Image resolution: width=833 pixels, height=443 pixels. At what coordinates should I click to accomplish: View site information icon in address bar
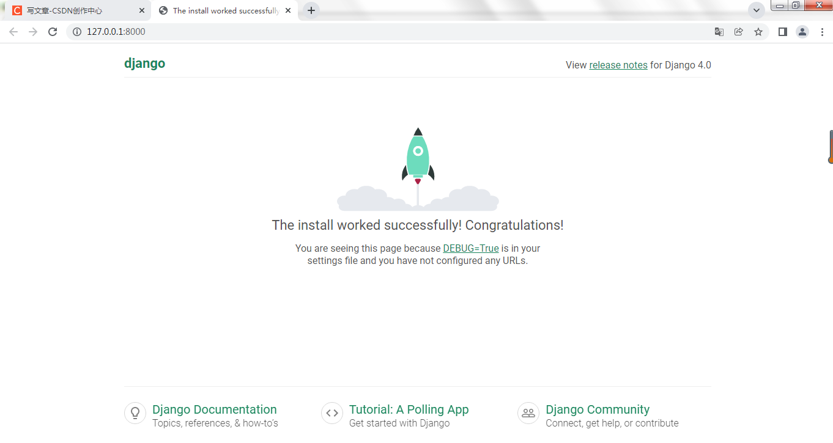(77, 32)
